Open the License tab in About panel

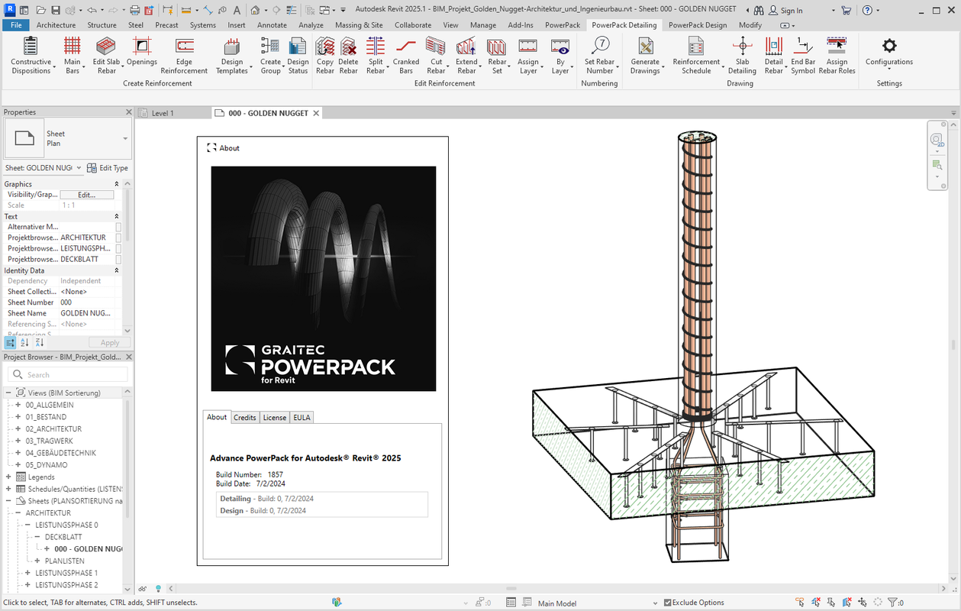[275, 417]
